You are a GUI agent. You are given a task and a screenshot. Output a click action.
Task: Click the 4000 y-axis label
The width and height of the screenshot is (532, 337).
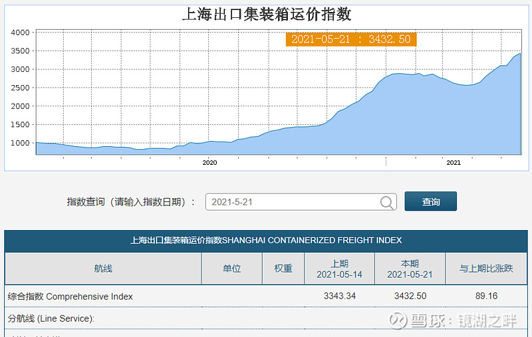[21, 33]
